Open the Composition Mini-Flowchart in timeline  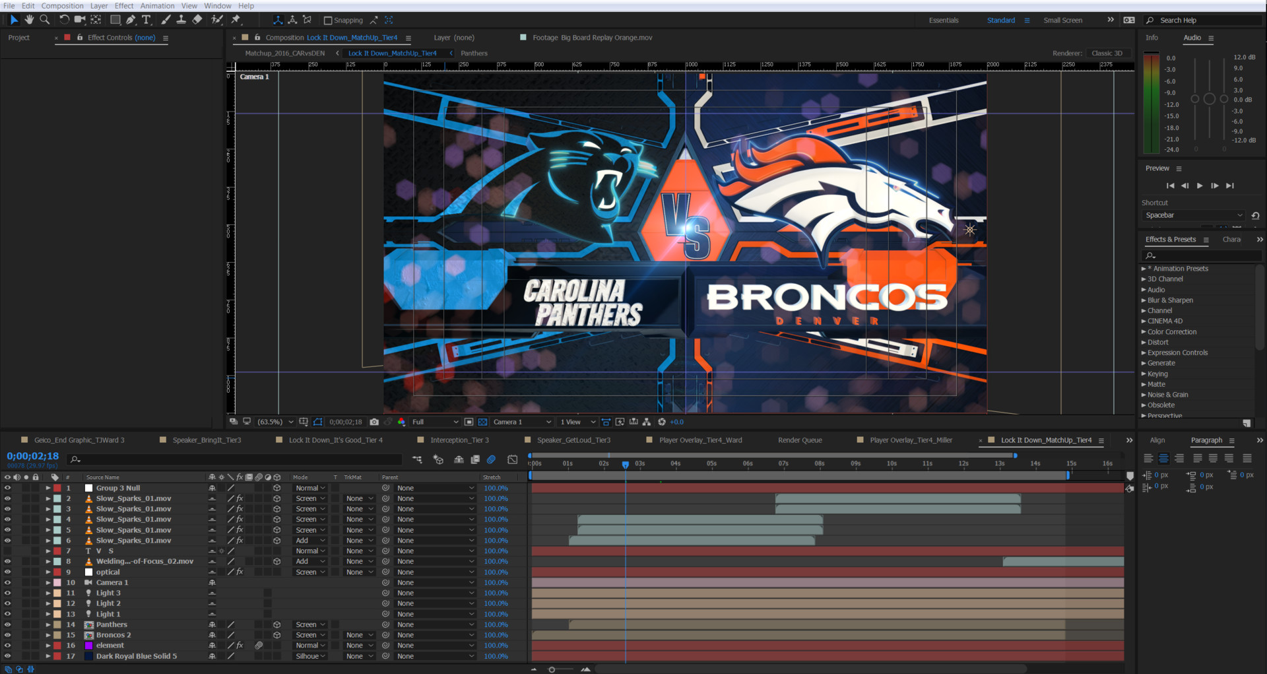click(x=417, y=459)
